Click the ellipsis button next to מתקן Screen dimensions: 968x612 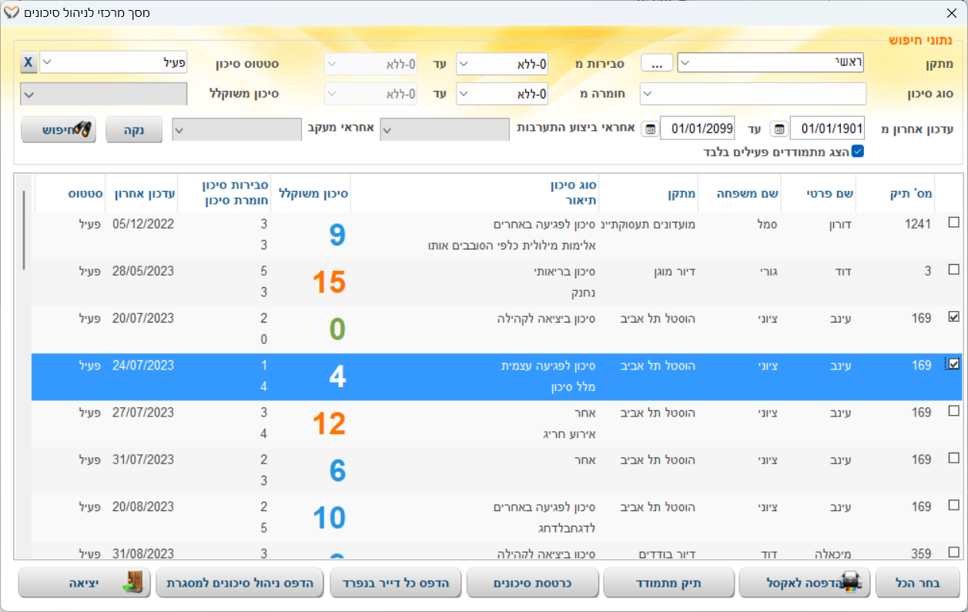coord(656,63)
